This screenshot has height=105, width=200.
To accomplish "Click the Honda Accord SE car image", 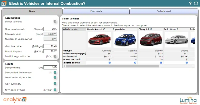I will pyautogui.click(x=99, y=40).
